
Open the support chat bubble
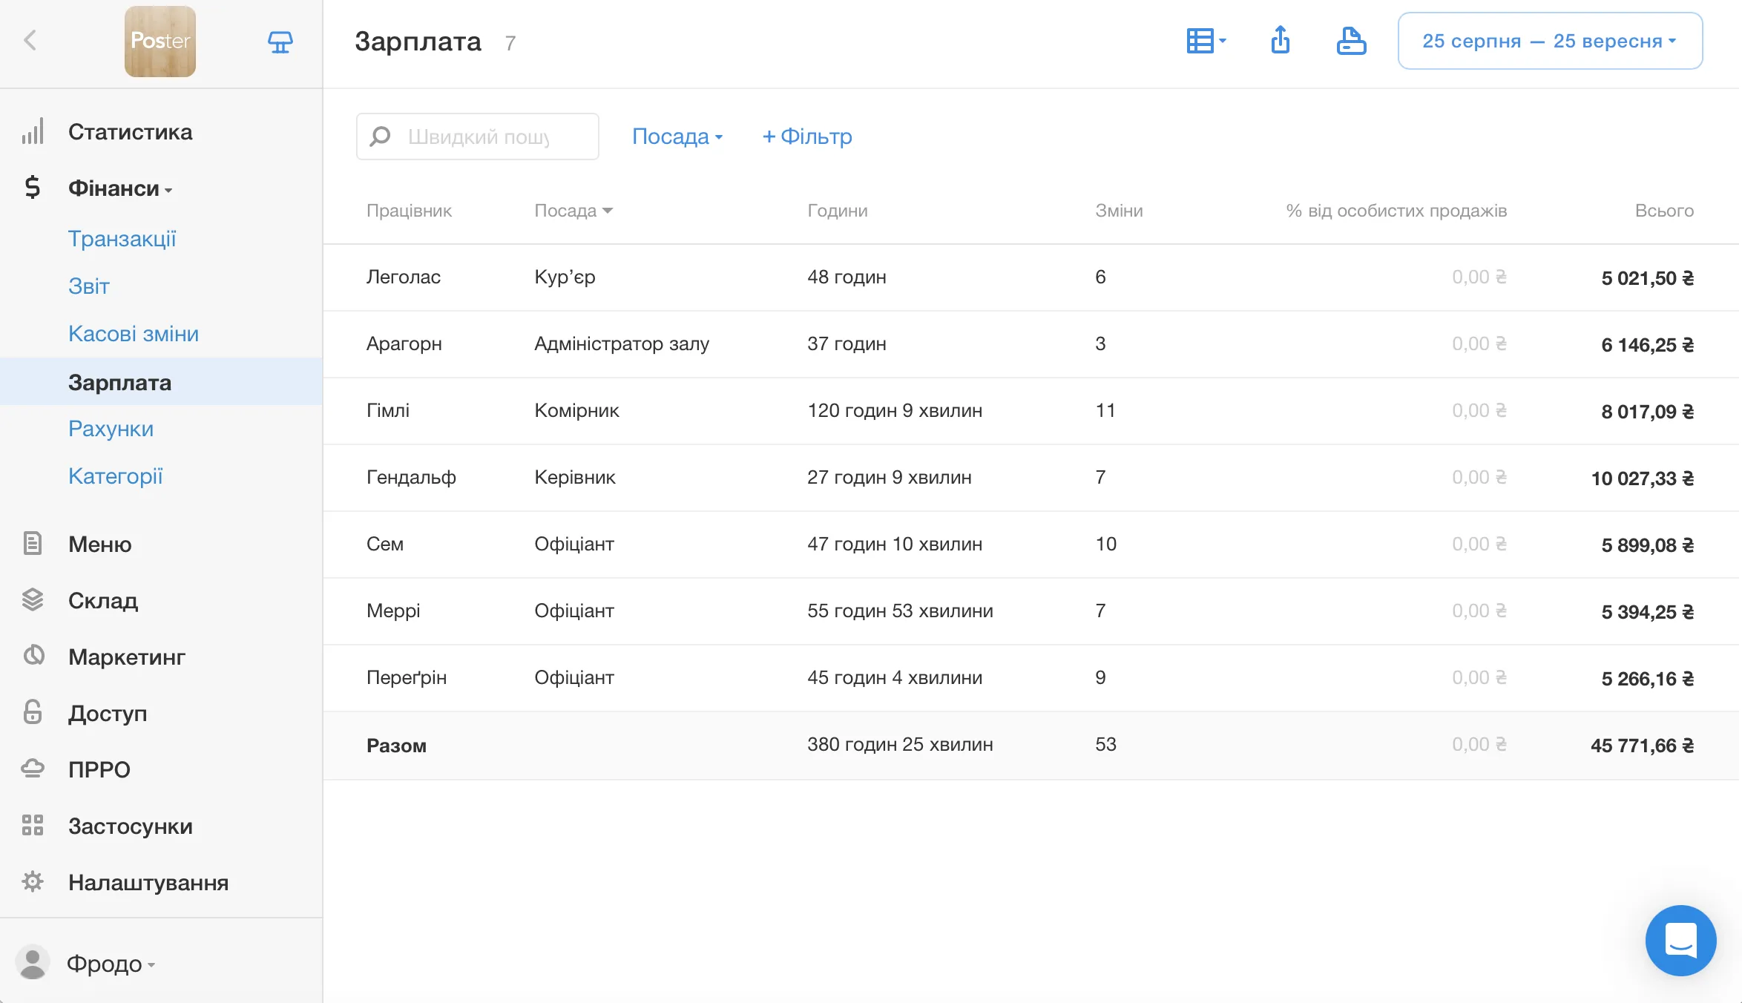pyautogui.click(x=1680, y=940)
